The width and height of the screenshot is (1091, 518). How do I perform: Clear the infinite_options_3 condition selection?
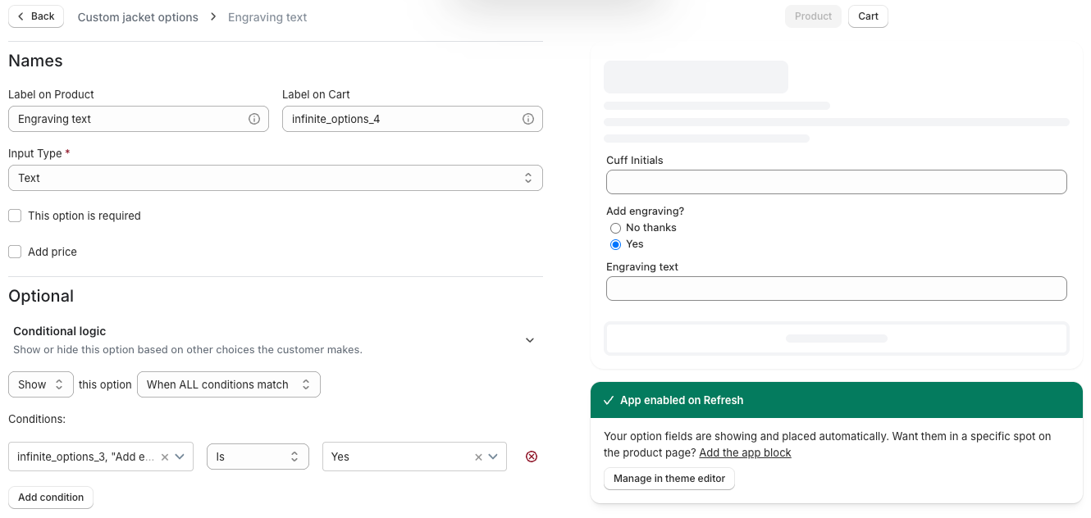[x=164, y=457]
